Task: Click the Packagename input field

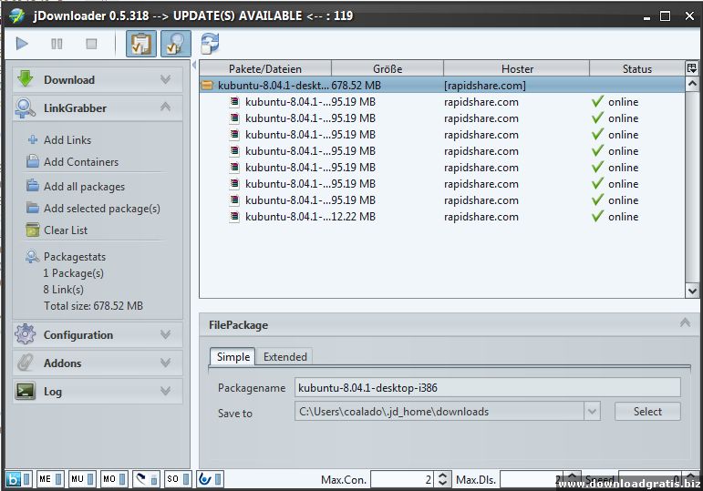Action: pos(487,387)
